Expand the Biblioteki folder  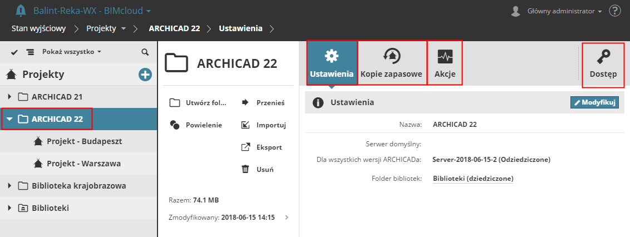[x=10, y=208]
